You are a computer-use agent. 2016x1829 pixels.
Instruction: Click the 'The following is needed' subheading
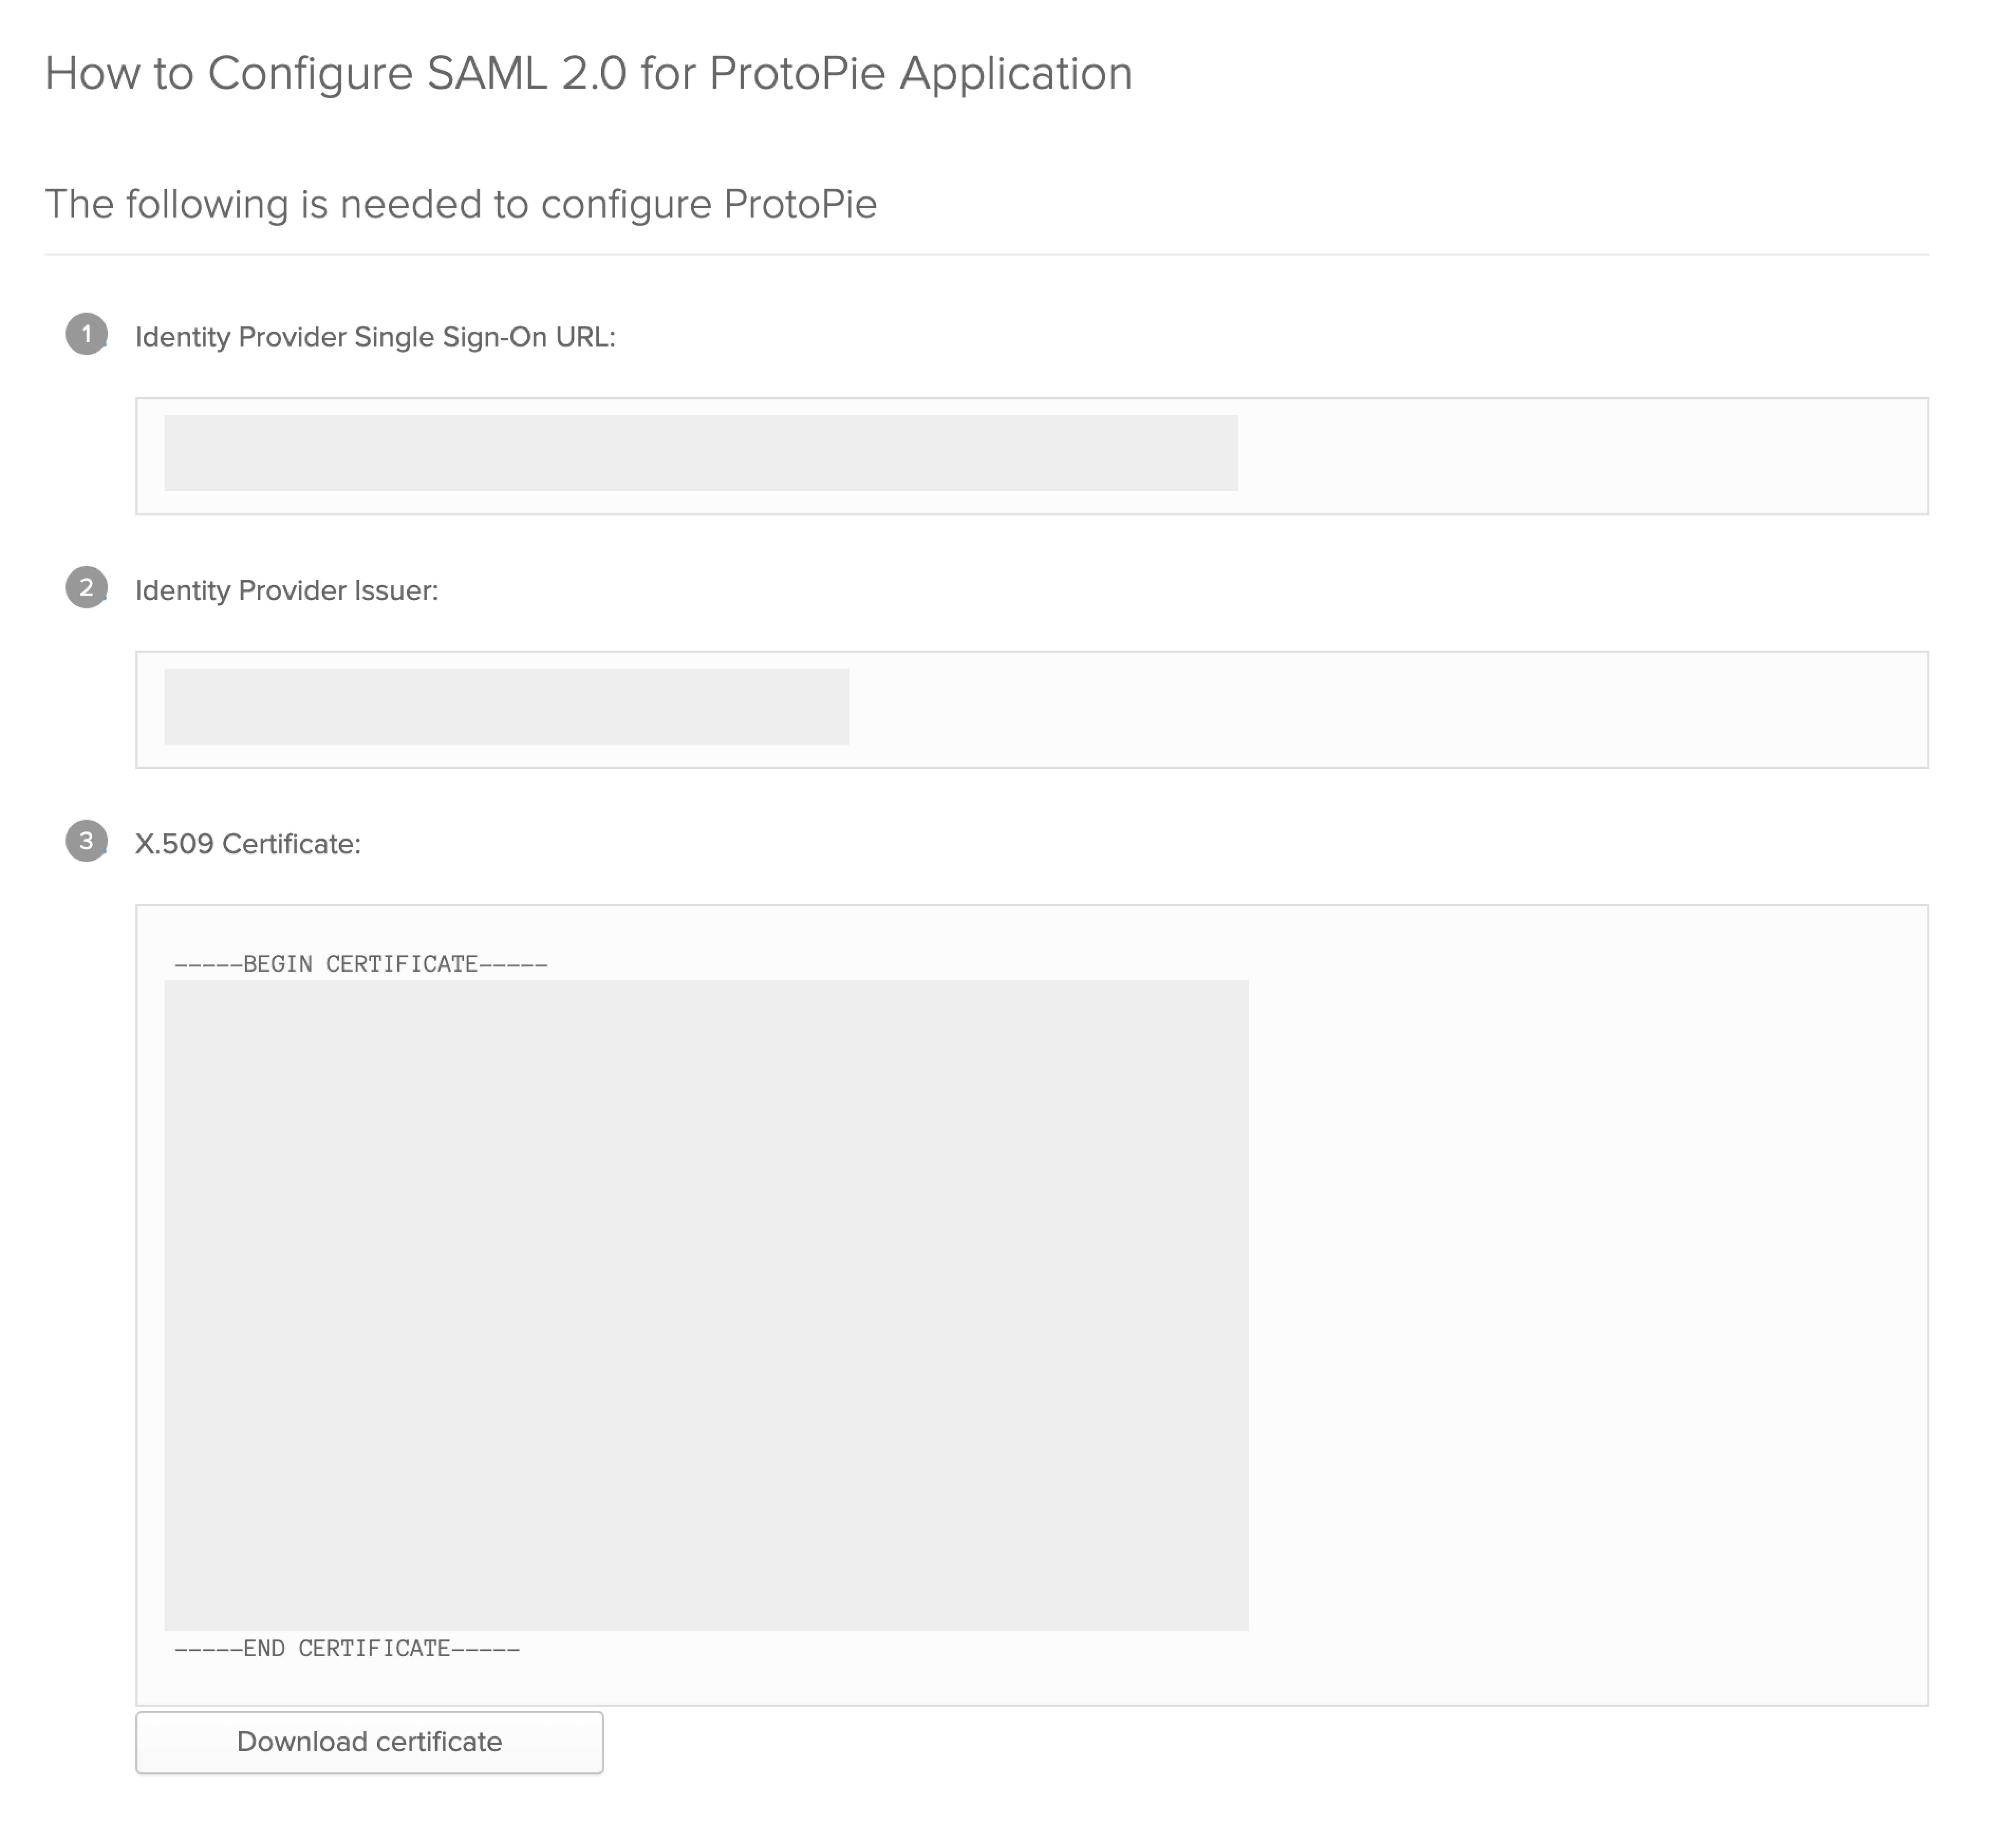pos(461,204)
